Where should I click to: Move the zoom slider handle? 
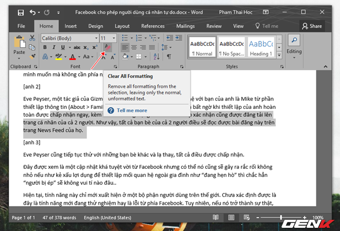click(x=281, y=217)
